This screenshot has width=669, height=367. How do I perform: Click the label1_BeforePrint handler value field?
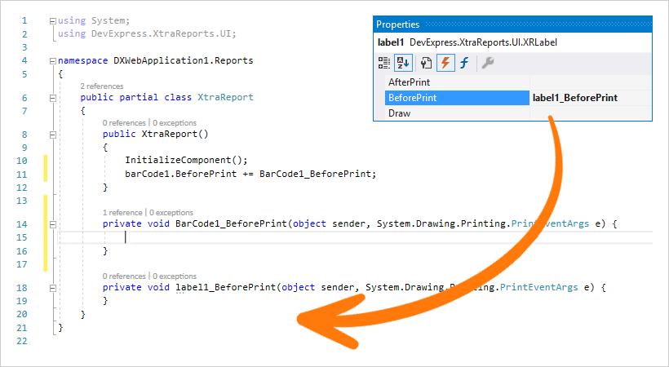coord(591,98)
